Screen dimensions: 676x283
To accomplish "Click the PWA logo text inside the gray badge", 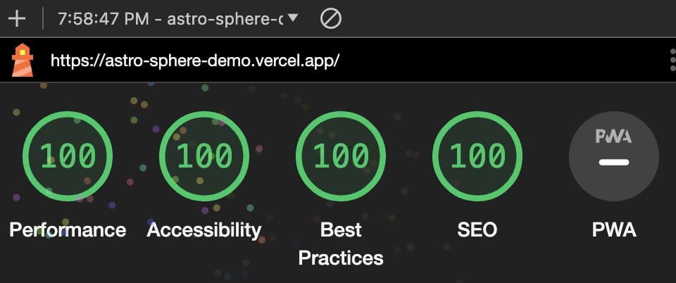I will [613, 137].
